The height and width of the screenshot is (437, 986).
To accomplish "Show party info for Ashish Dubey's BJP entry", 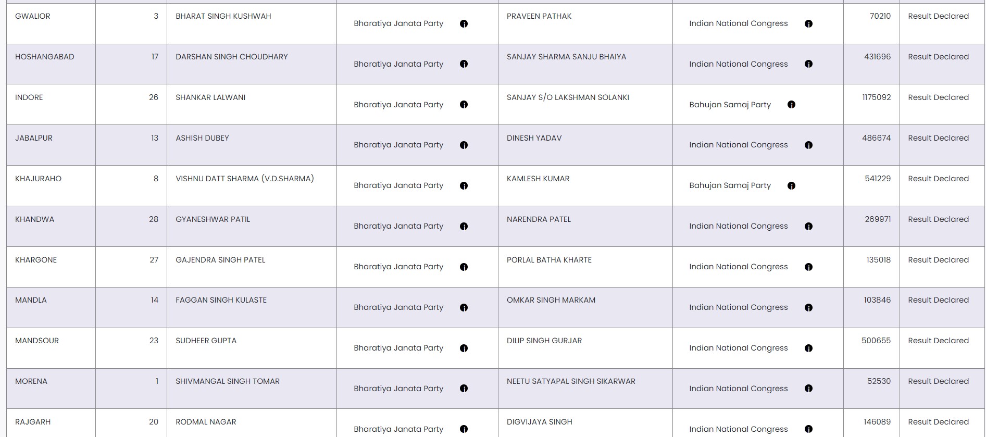I will (x=464, y=145).
